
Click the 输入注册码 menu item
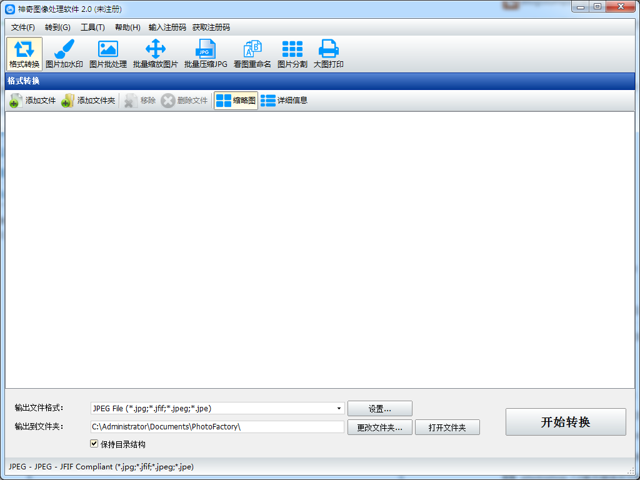pyautogui.click(x=167, y=27)
